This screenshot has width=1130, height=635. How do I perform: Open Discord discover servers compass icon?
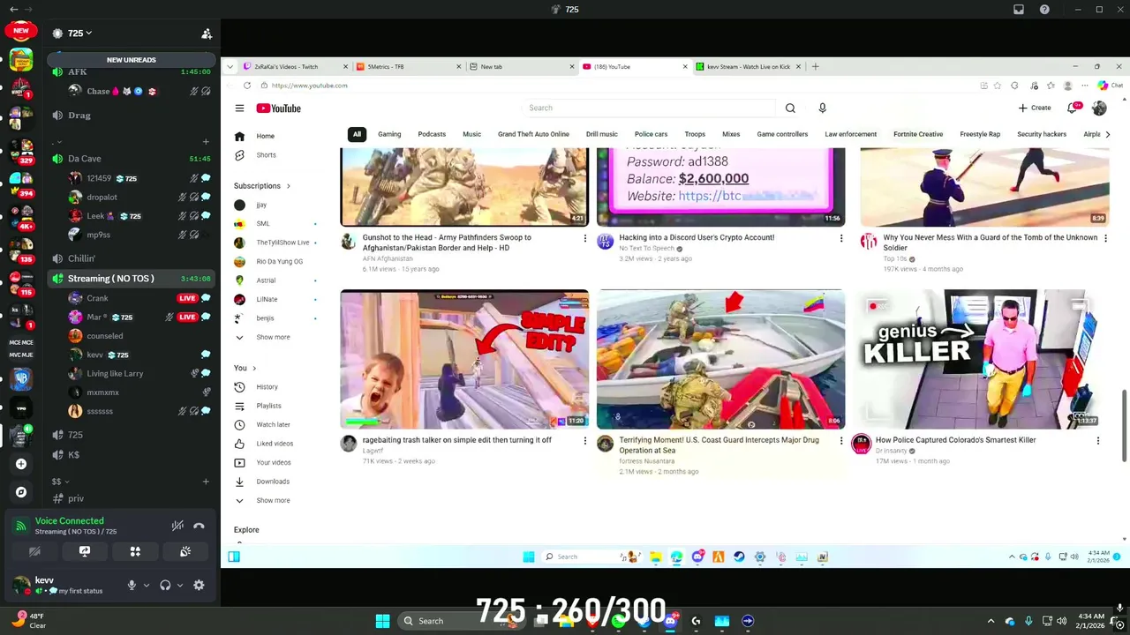(x=21, y=492)
